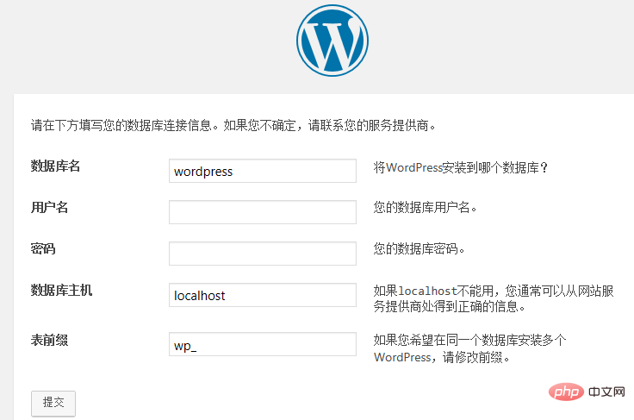The height and width of the screenshot is (420, 634).
Task: Click the empty 用户名 input field
Action: [262, 212]
